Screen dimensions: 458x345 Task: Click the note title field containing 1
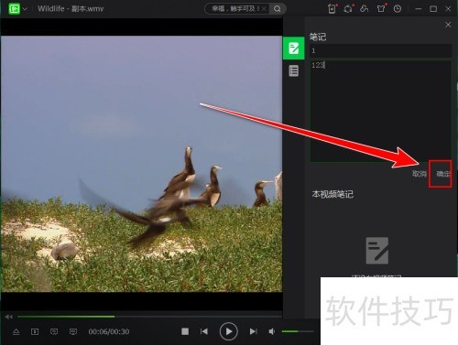[x=380, y=50]
